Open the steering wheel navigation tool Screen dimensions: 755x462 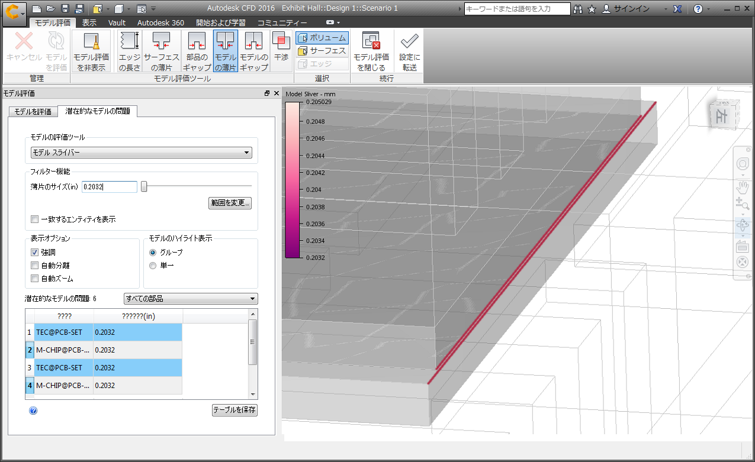[x=742, y=164]
